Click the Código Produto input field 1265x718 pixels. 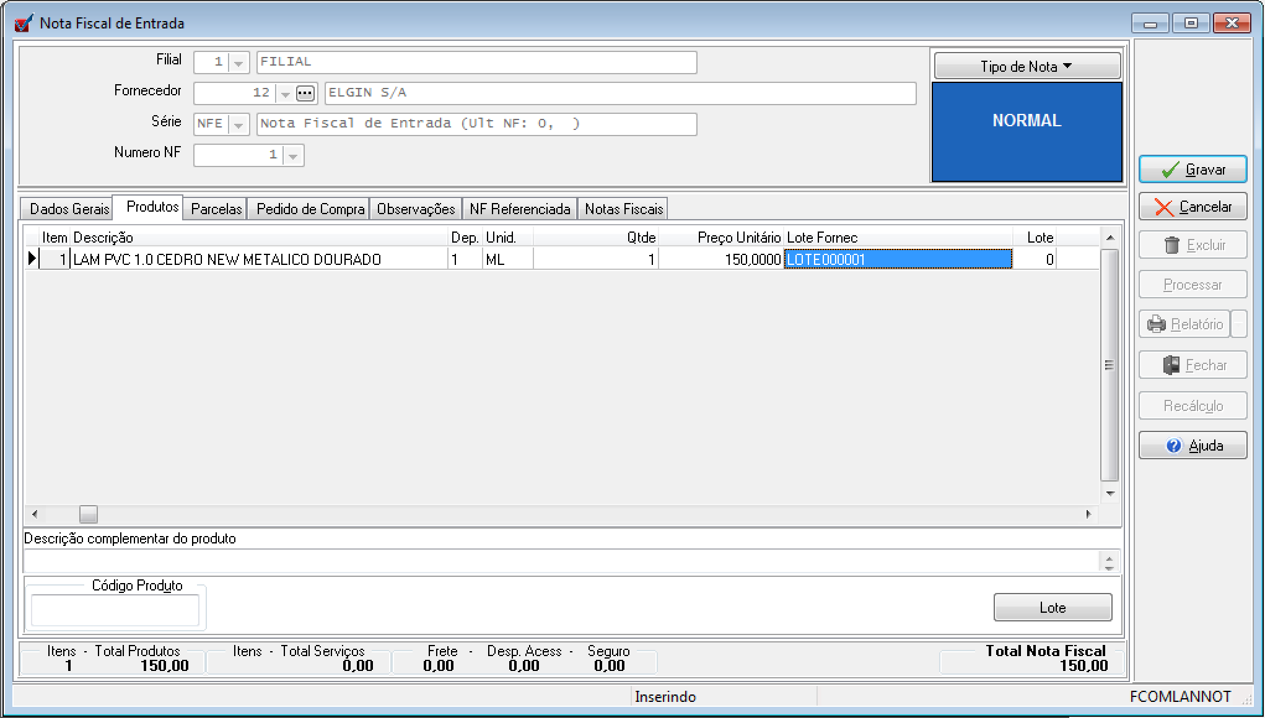pyautogui.click(x=115, y=610)
